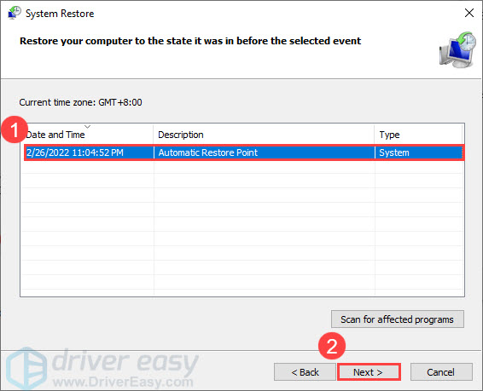This screenshot has width=483, height=391.
Task: Close the System Restore dialog with X
Action: [469, 13]
